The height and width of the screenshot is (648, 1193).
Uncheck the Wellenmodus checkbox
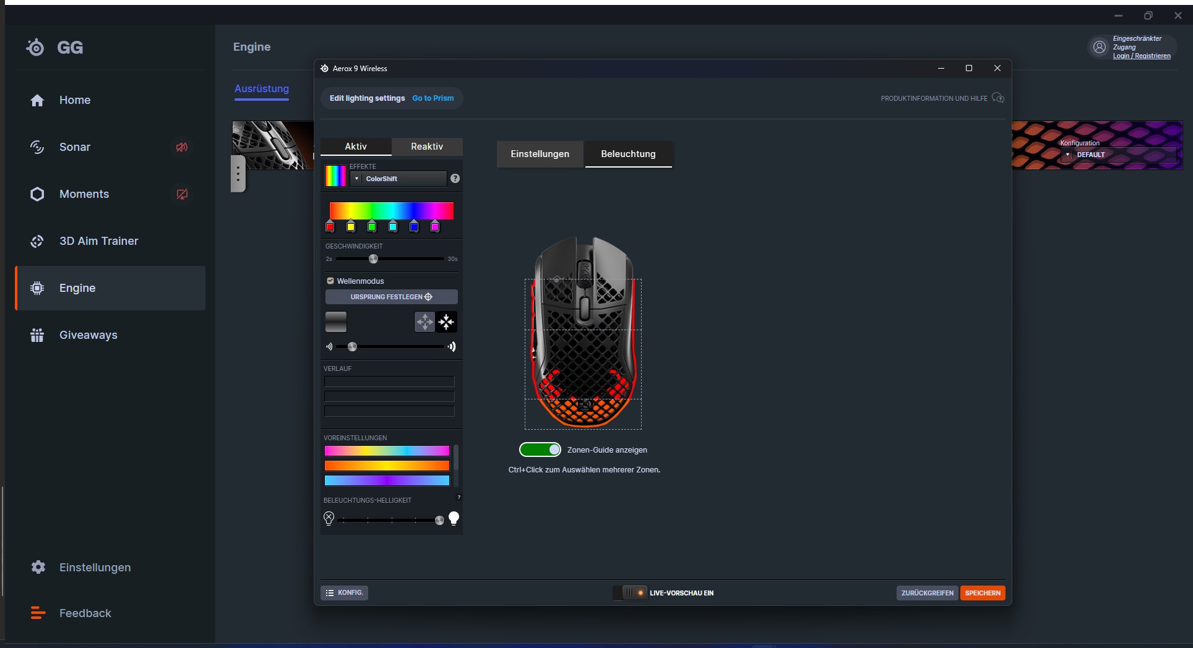330,281
